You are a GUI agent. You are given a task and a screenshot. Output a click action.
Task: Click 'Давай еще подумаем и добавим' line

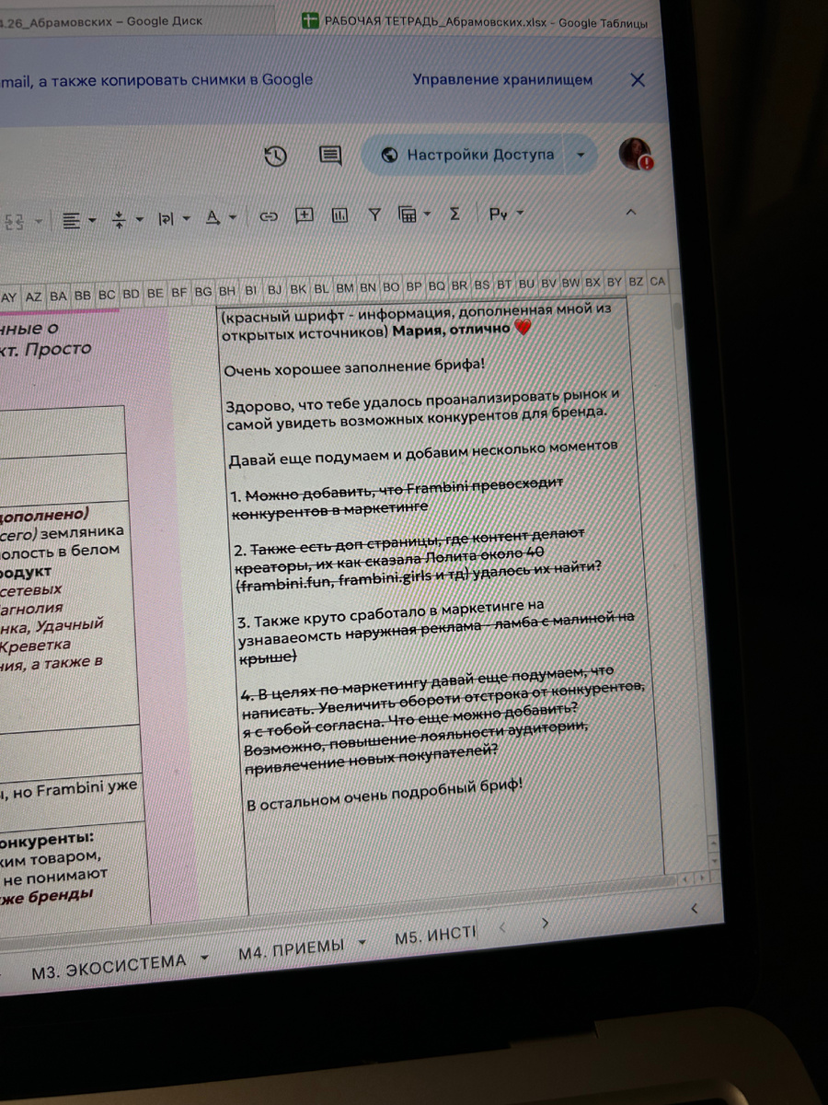[422, 450]
